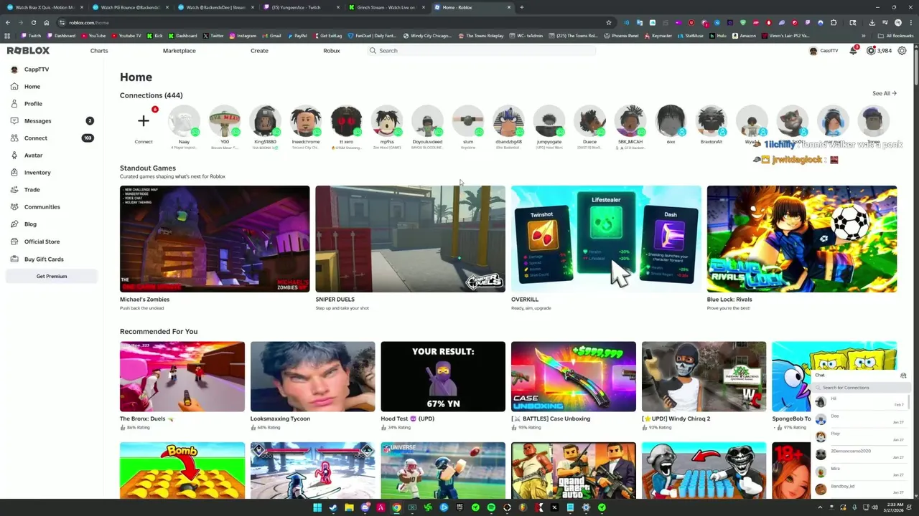The height and width of the screenshot is (516, 919).
Task: Switch to Watch Brax X Quis tab
Action: (46, 7)
